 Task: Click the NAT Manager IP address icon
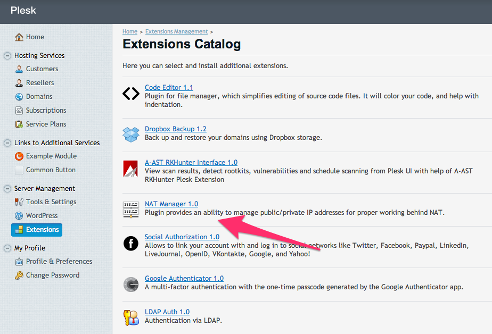[131, 210]
